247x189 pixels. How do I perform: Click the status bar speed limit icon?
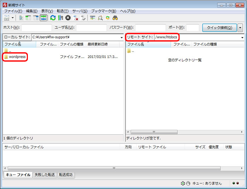pyautogui.click(x=188, y=183)
